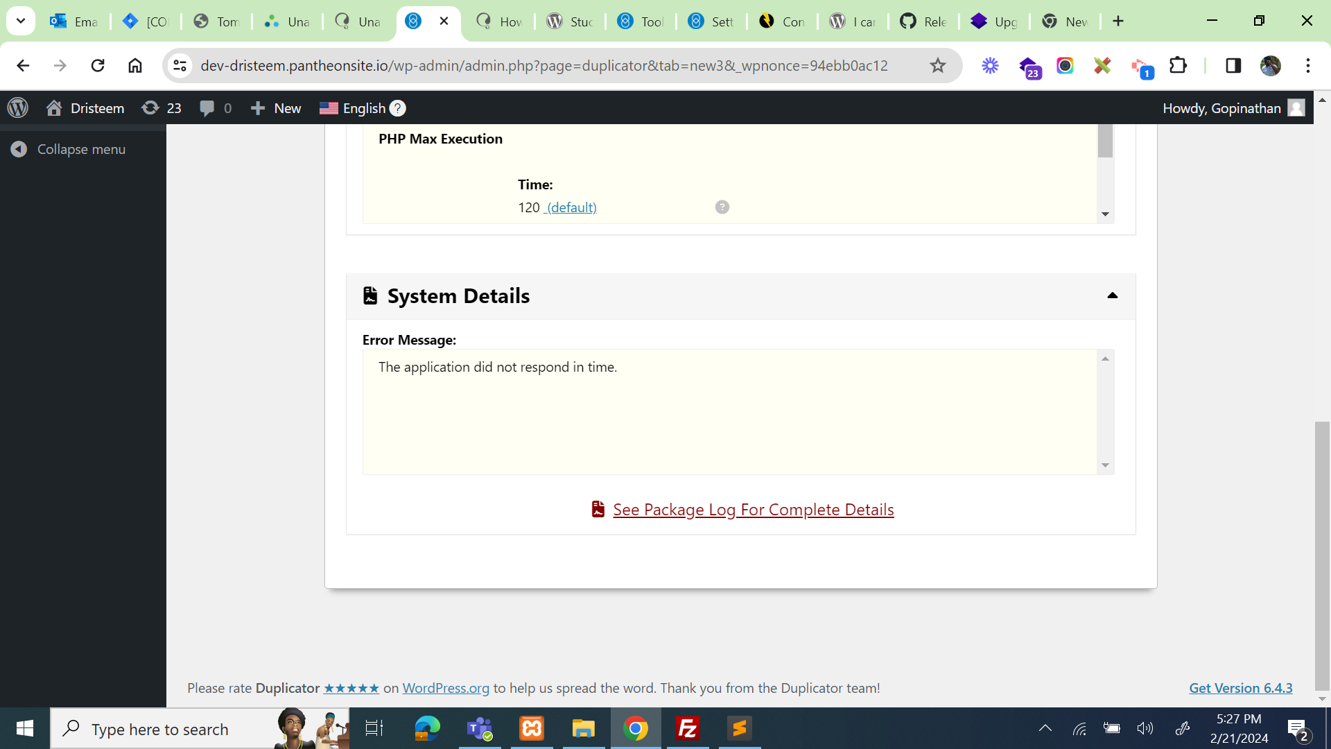Click the help tooltip icon beside Time value
The image size is (1331, 749).
tap(722, 207)
